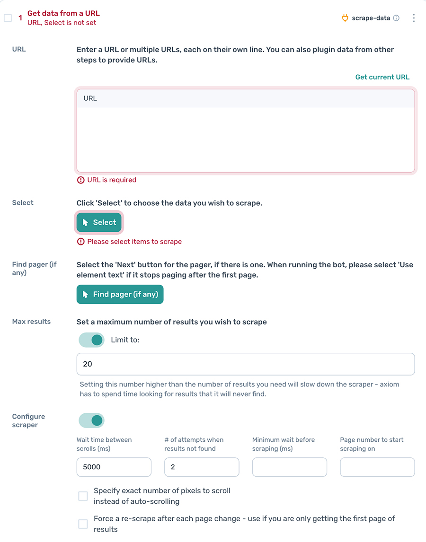Check the step 1 selection checkbox

tap(7, 17)
